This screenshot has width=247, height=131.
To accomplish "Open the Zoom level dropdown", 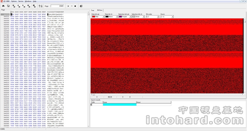I will click(167, 16).
